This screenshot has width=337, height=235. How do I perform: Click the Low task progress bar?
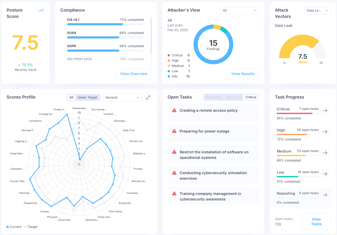pos(298,177)
